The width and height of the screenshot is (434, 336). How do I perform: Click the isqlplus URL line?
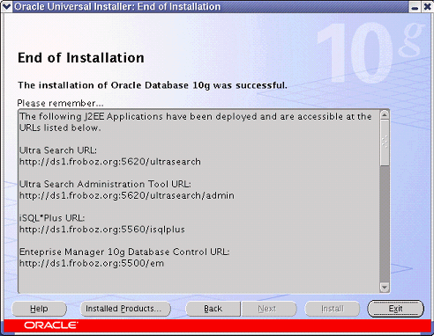pyautogui.click(x=102, y=230)
